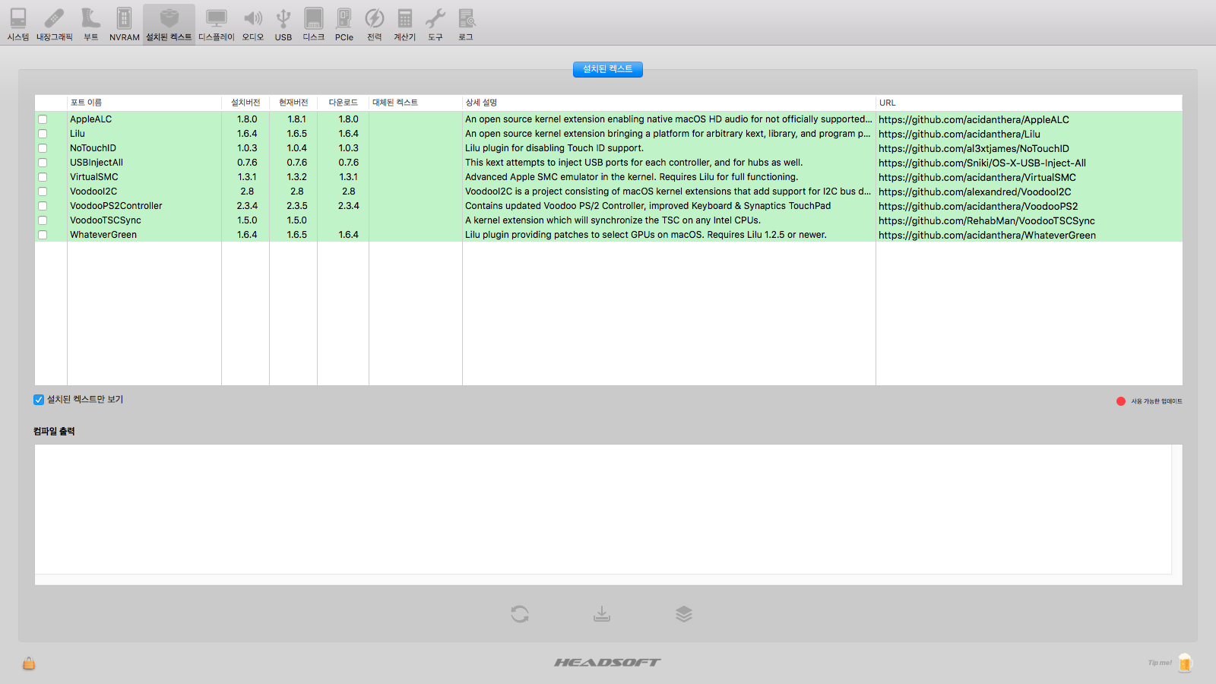Check the VoodooI2C row checkbox
1216x684 pixels.
(43, 192)
